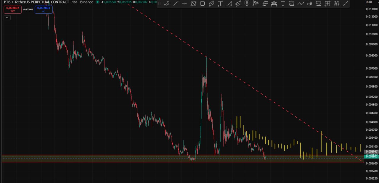The image size is (379, 183).
Task: Click the blue AL buy button
Action: click(x=44, y=9)
